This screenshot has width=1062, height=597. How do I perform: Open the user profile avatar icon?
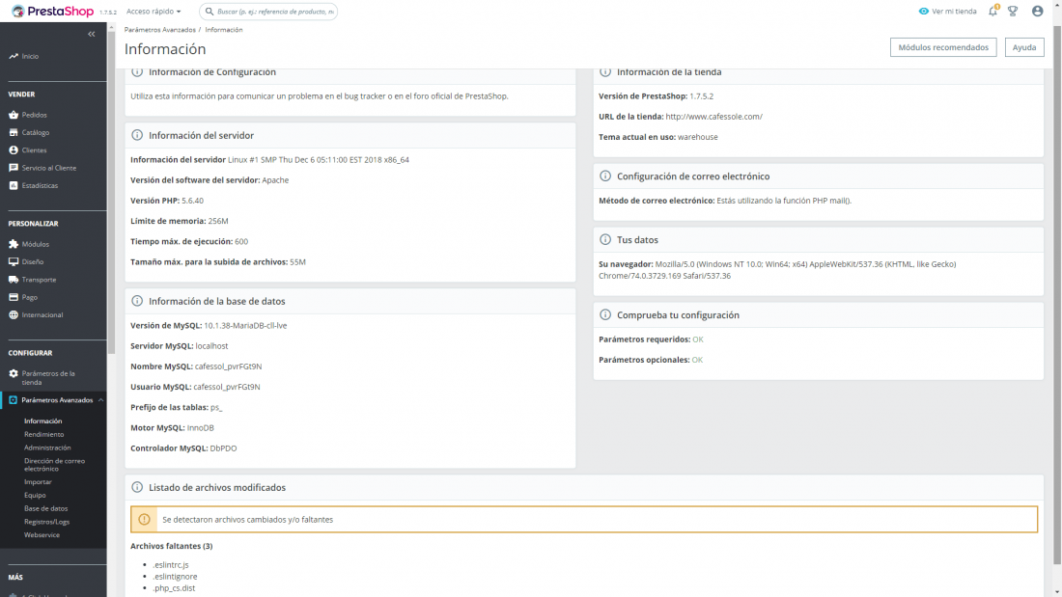coord(1037,11)
